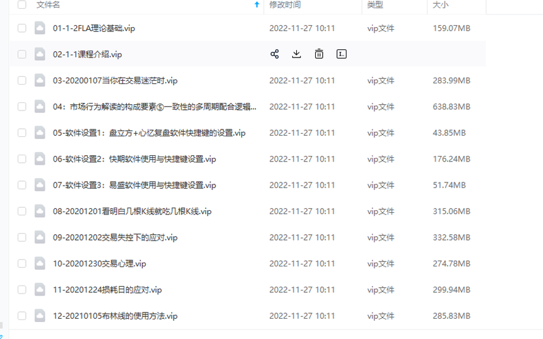
Task: Click the file icon of 02-1-1课程介绍.vip
Action: pyautogui.click(x=40, y=54)
